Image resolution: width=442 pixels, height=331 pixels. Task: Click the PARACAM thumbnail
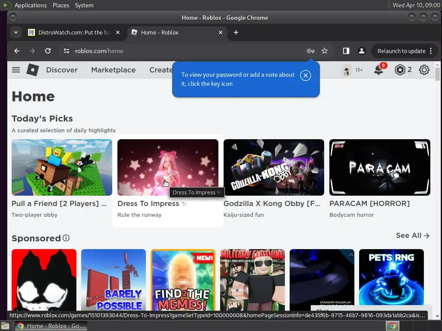(x=380, y=167)
